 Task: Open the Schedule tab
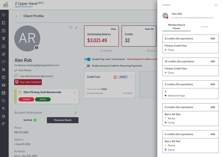(x=106, y=51)
